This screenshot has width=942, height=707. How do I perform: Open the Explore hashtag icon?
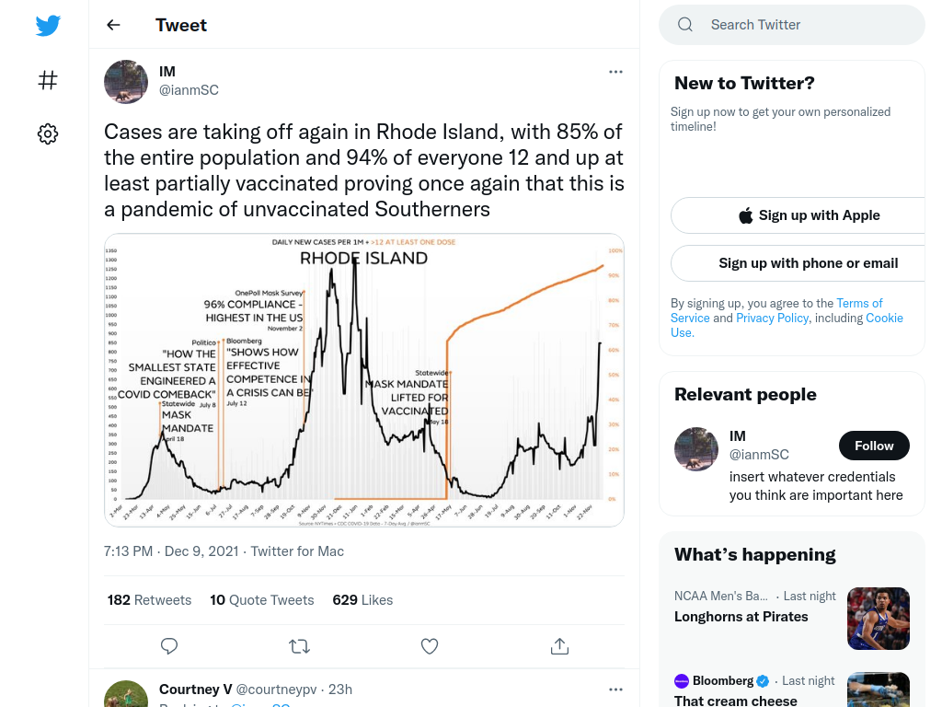point(48,80)
